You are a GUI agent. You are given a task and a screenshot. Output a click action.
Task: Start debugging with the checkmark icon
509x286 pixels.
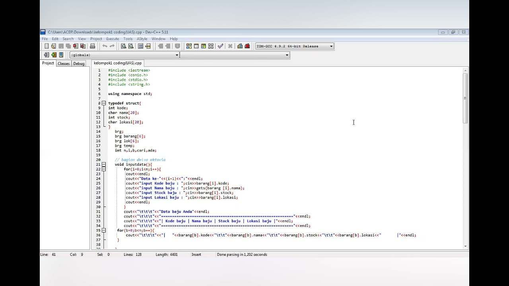220,46
